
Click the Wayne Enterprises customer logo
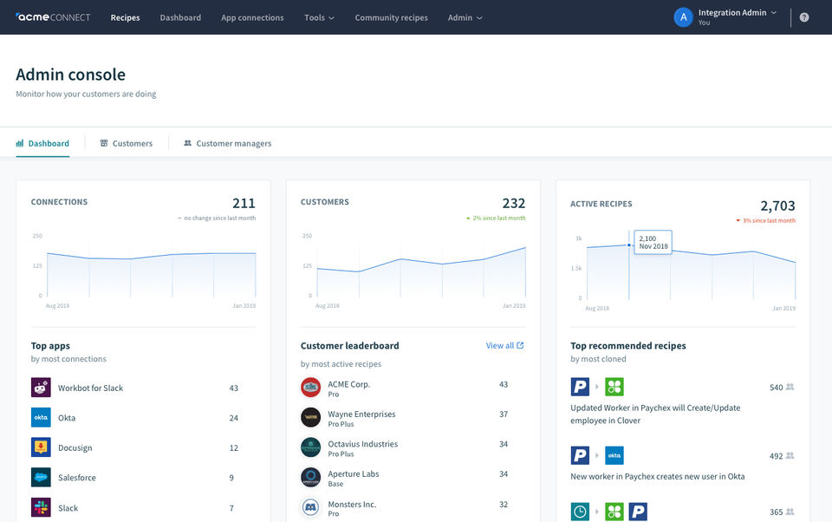pos(310,417)
